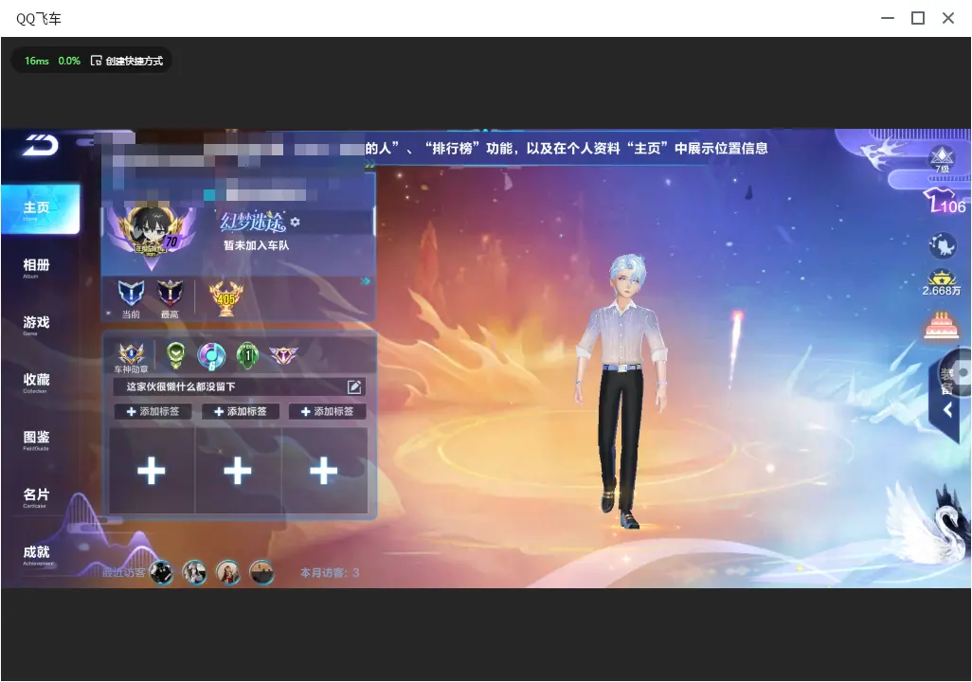Add item in the first plus slot
The image size is (972, 682).
click(152, 471)
